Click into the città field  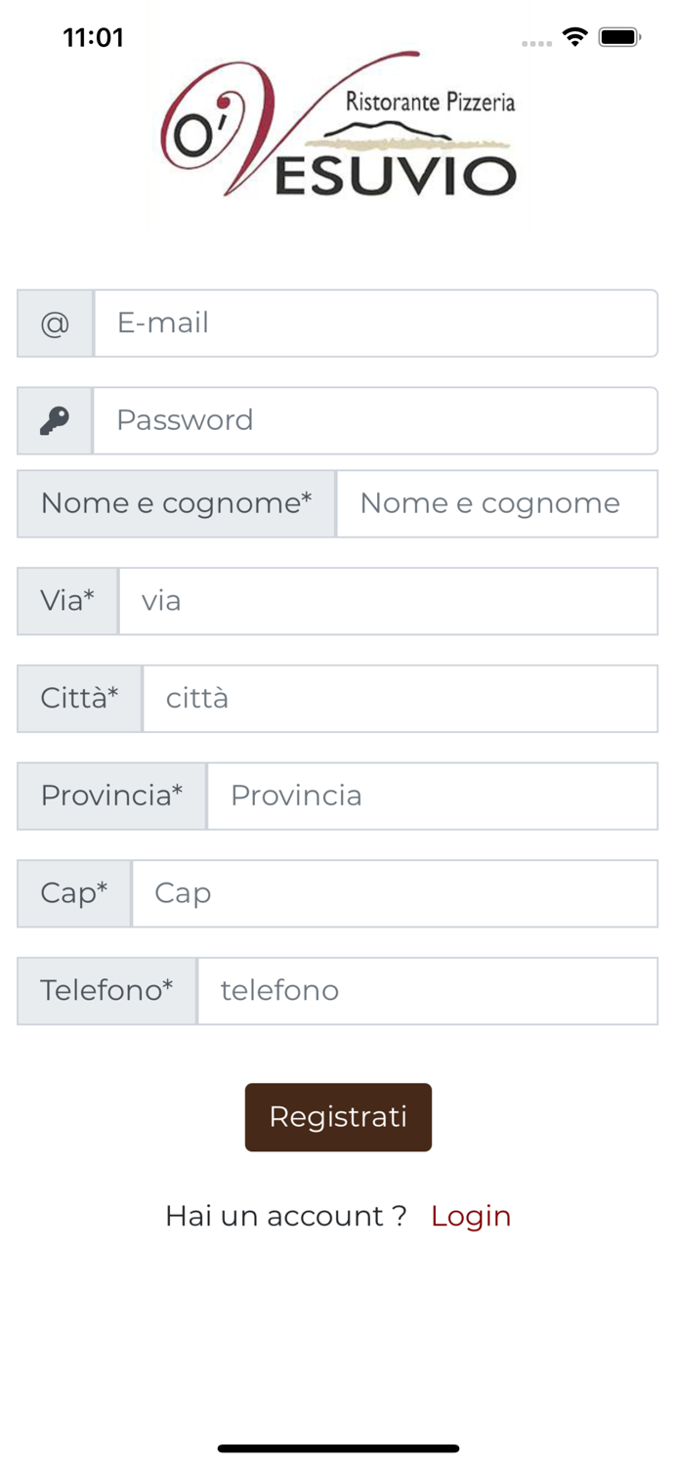pos(400,699)
